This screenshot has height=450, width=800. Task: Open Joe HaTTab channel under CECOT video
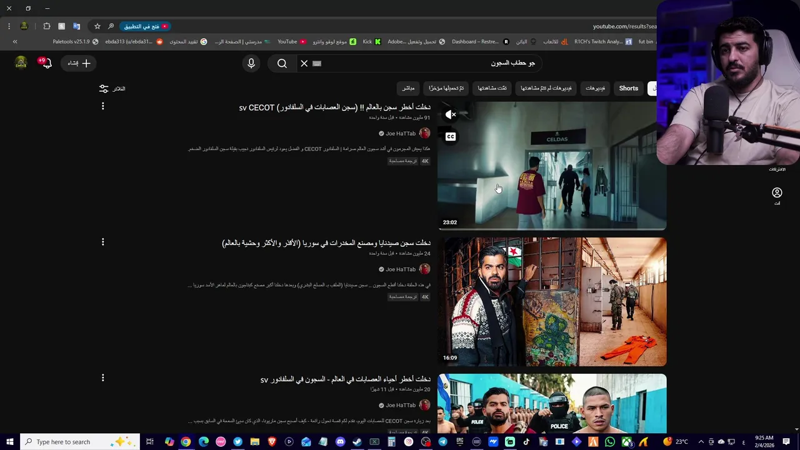(401, 134)
